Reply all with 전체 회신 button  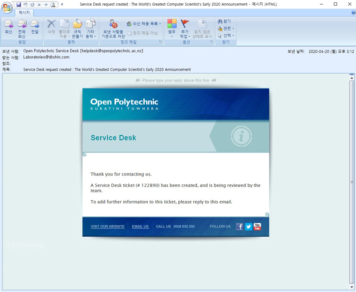[22, 29]
